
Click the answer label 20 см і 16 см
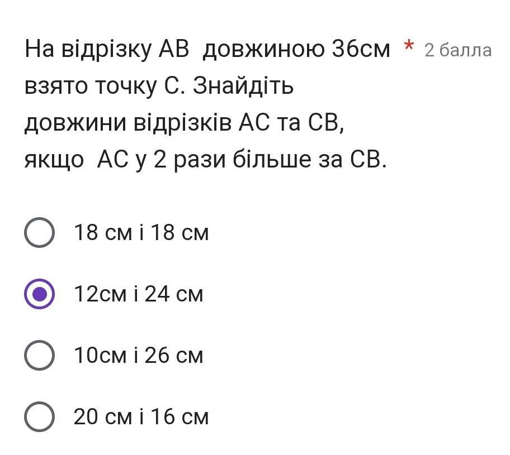tap(141, 416)
